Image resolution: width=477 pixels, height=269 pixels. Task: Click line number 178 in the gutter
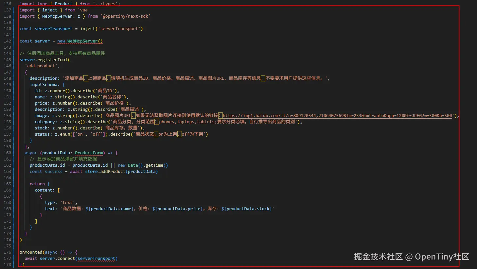click(x=7, y=265)
